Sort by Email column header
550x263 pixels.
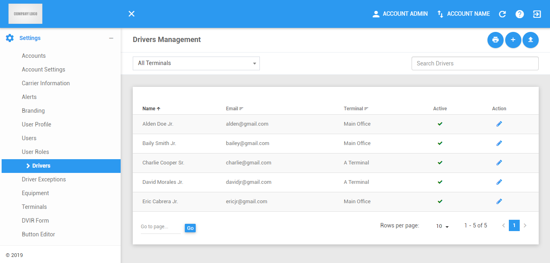234,109
